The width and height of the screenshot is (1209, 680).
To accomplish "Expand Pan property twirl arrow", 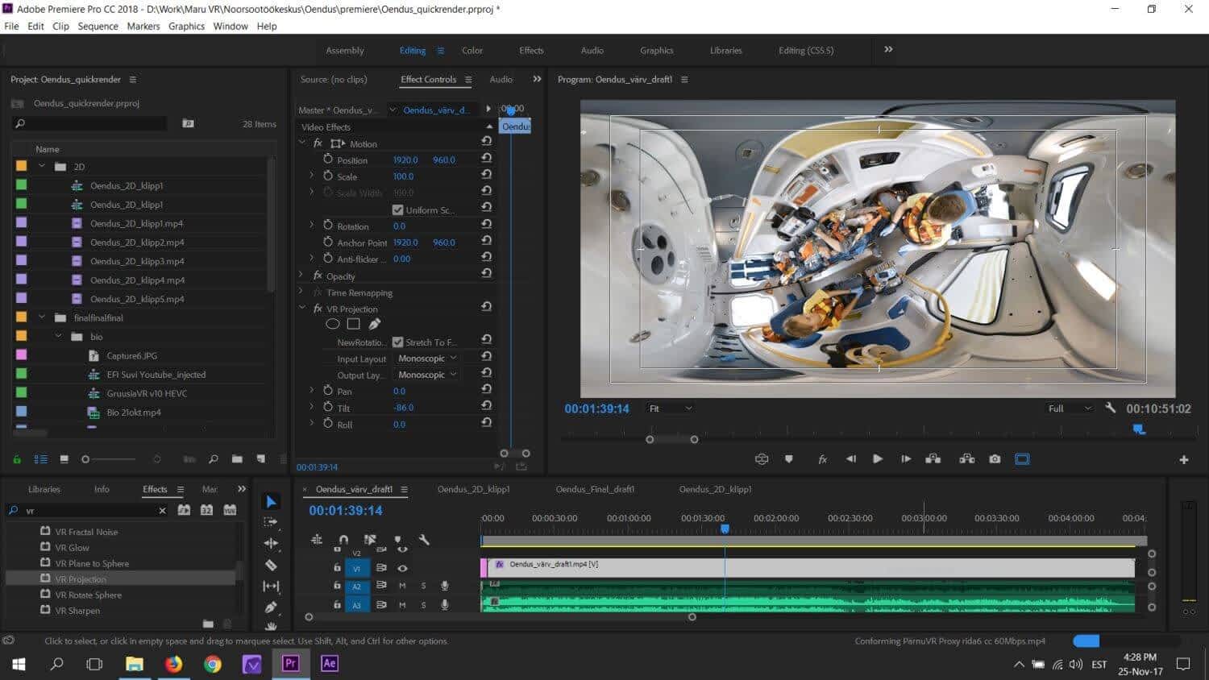I will click(x=312, y=391).
